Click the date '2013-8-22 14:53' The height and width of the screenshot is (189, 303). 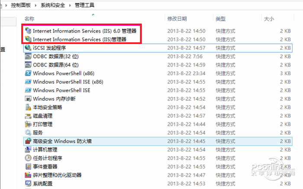point(186,184)
